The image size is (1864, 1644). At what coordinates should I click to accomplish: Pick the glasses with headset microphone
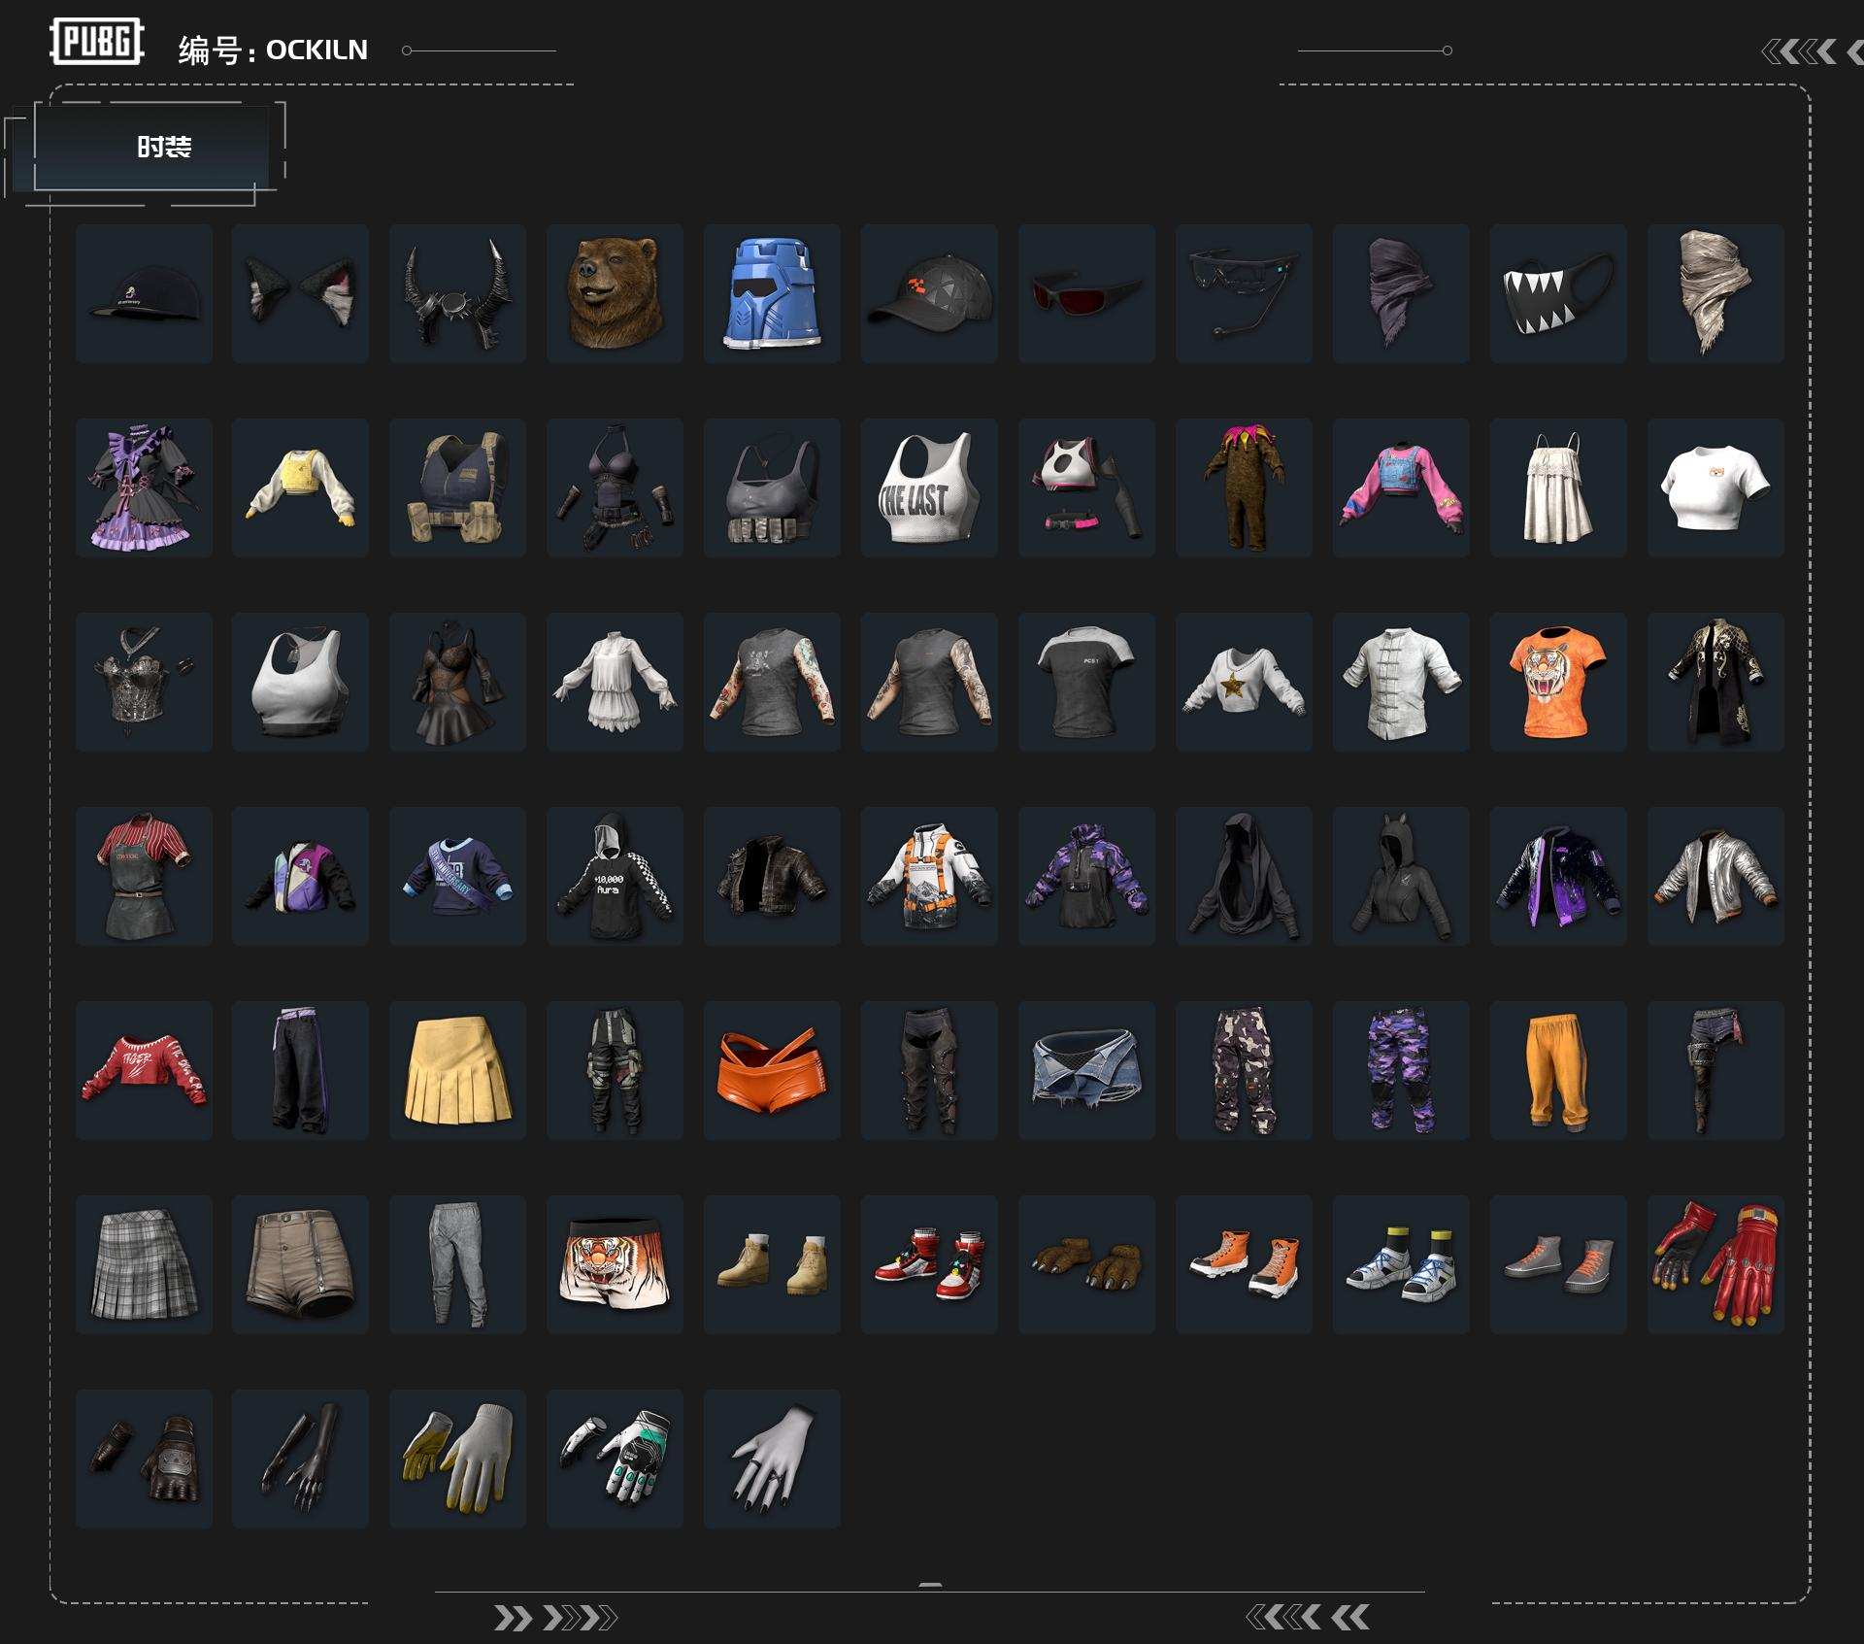(1244, 293)
